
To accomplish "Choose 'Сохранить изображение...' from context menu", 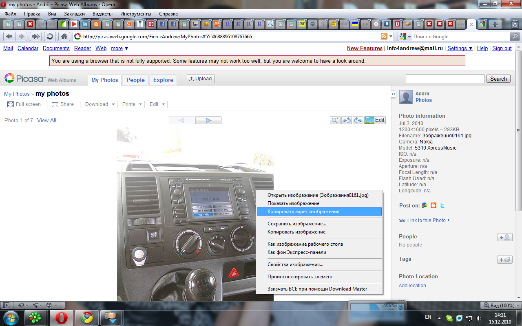I will [319, 224].
